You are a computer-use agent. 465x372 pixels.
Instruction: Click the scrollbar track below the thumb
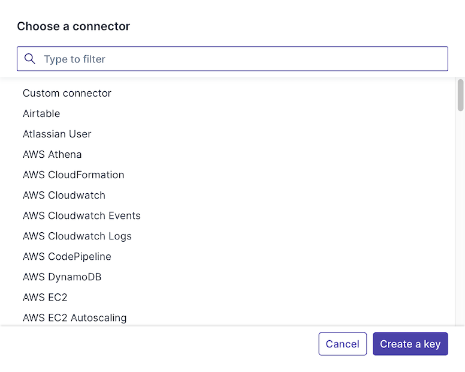click(460, 228)
